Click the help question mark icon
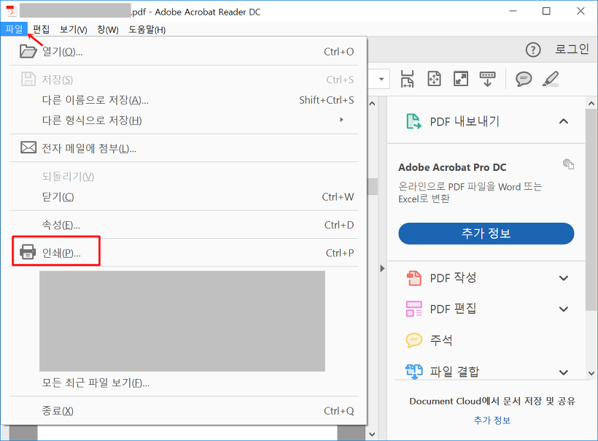598x441 pixels. (533, 50)
